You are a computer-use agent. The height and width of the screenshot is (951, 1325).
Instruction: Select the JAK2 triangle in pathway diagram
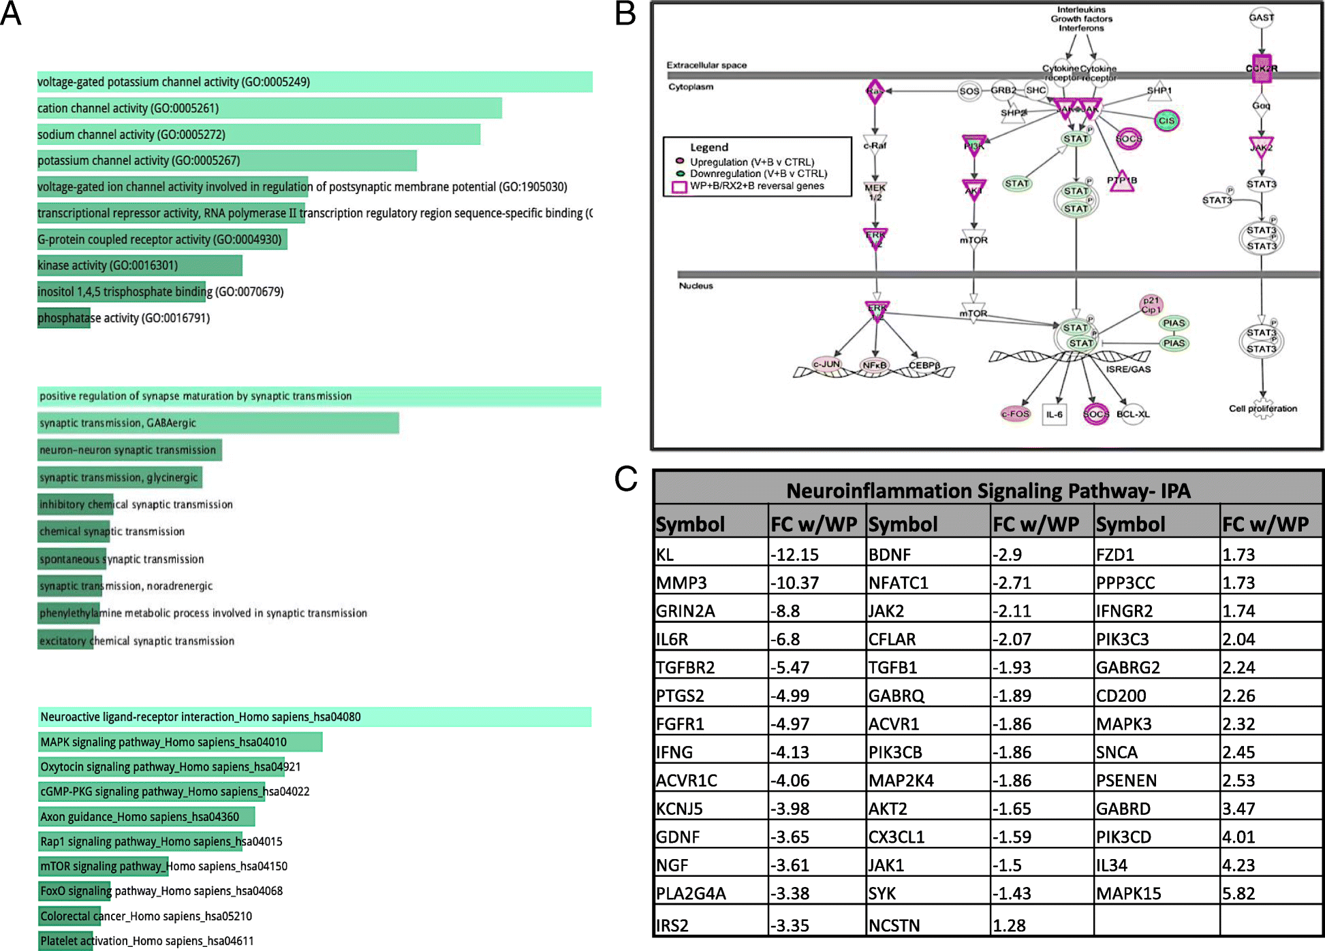[1261, 147]
